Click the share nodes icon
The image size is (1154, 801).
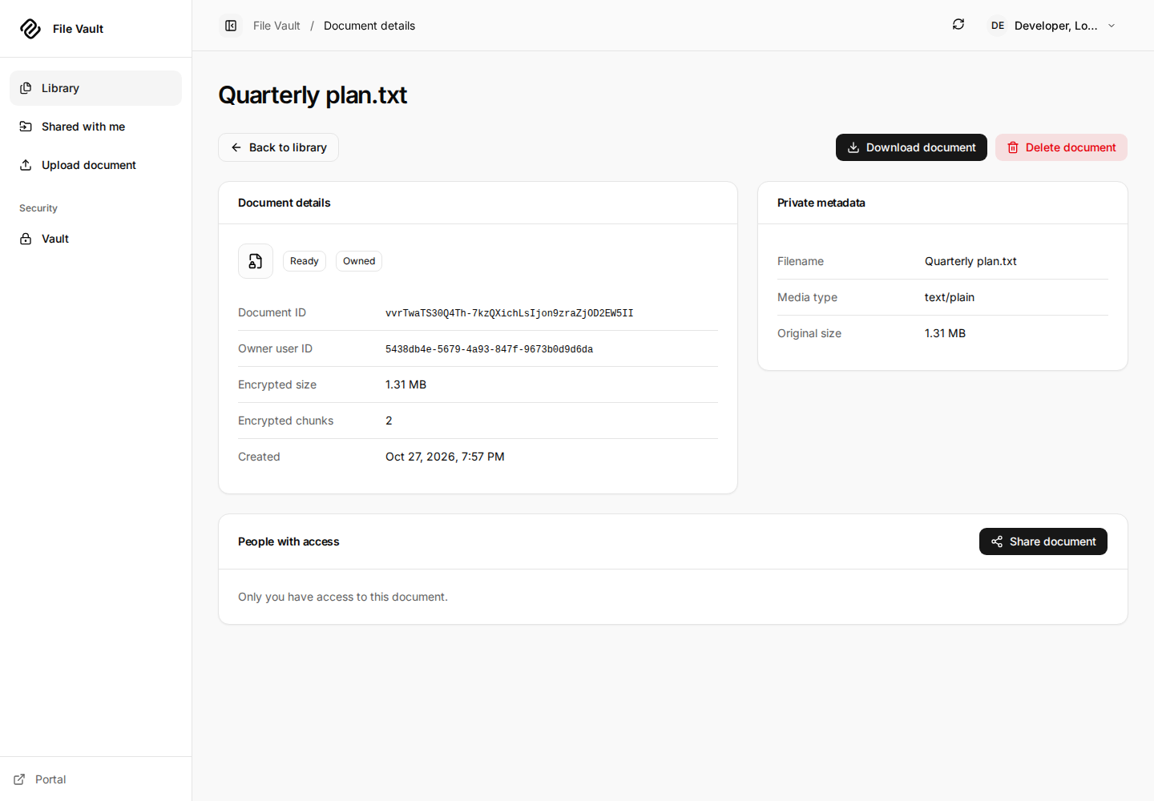coord(997,541)
